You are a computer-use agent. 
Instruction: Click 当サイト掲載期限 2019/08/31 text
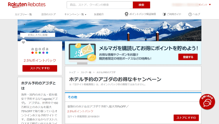(x=83, y=117)
